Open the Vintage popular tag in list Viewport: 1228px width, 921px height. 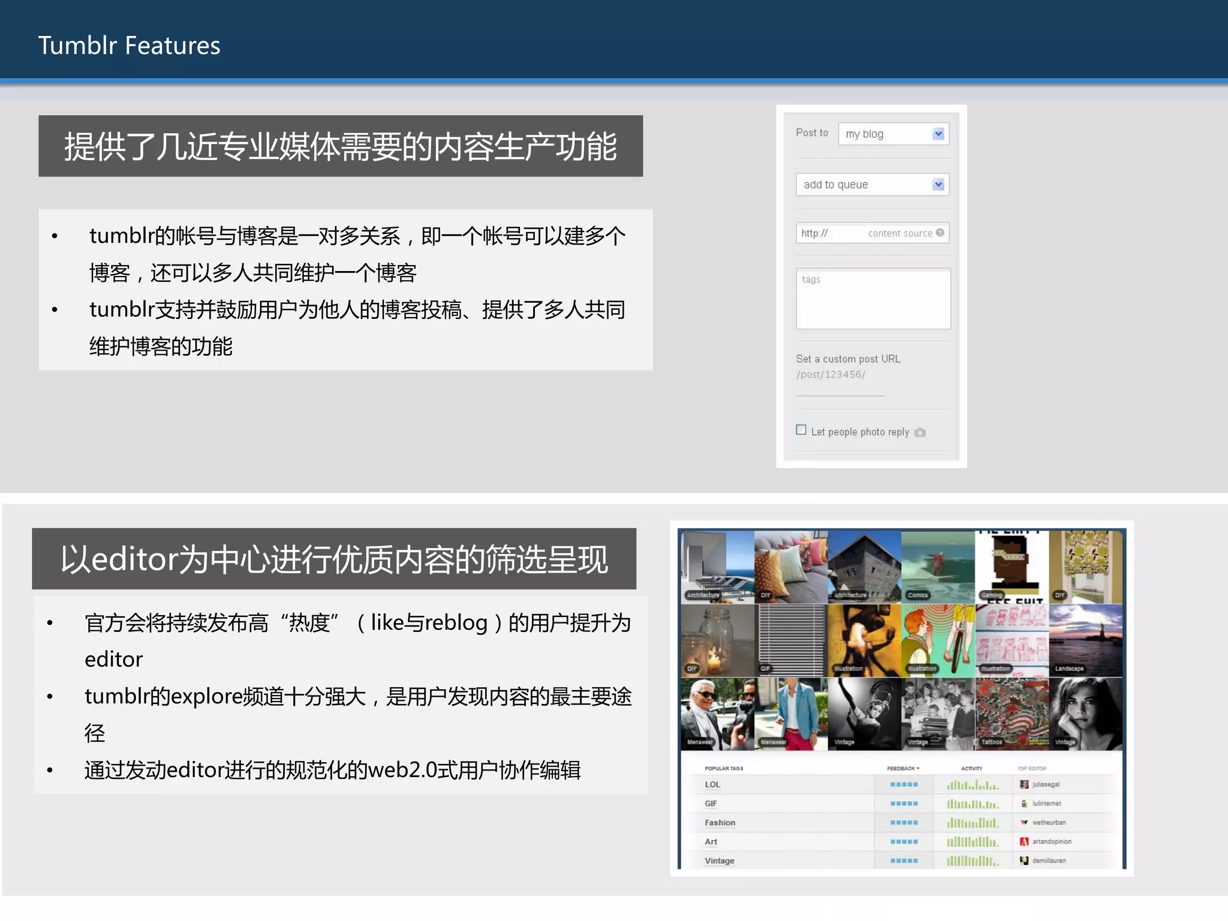[720, 860]
